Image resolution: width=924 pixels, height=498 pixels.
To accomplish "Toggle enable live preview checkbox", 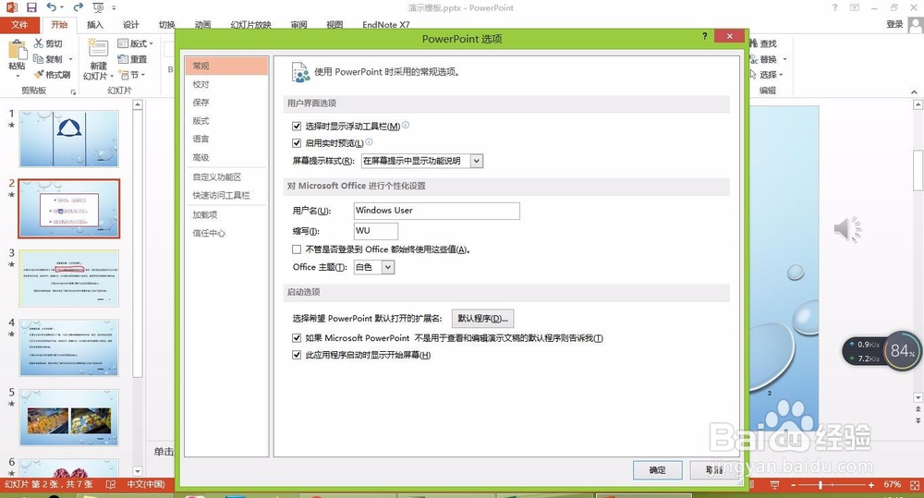I will tap(297, 142).
